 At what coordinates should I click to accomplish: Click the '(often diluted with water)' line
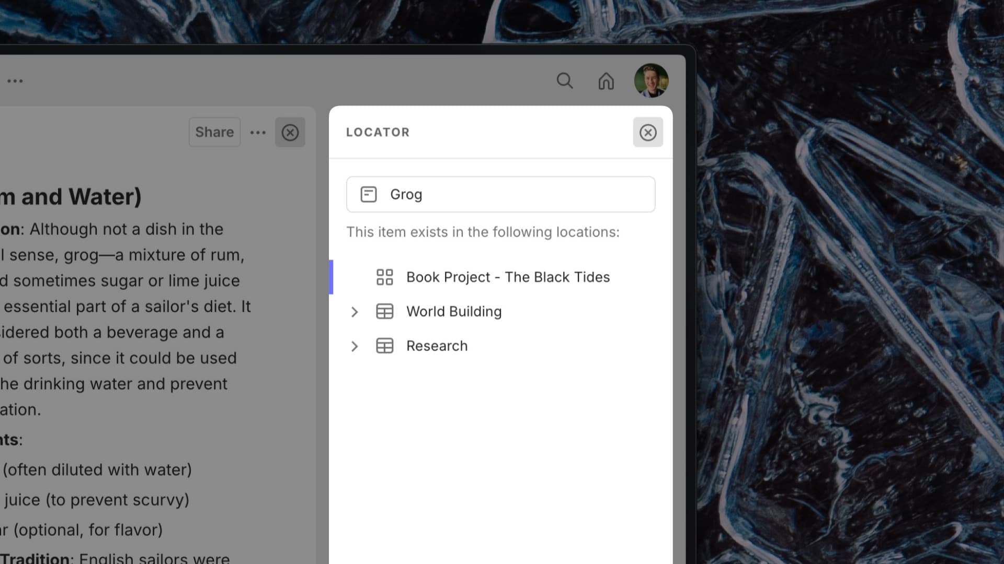[x=97, y=470]
